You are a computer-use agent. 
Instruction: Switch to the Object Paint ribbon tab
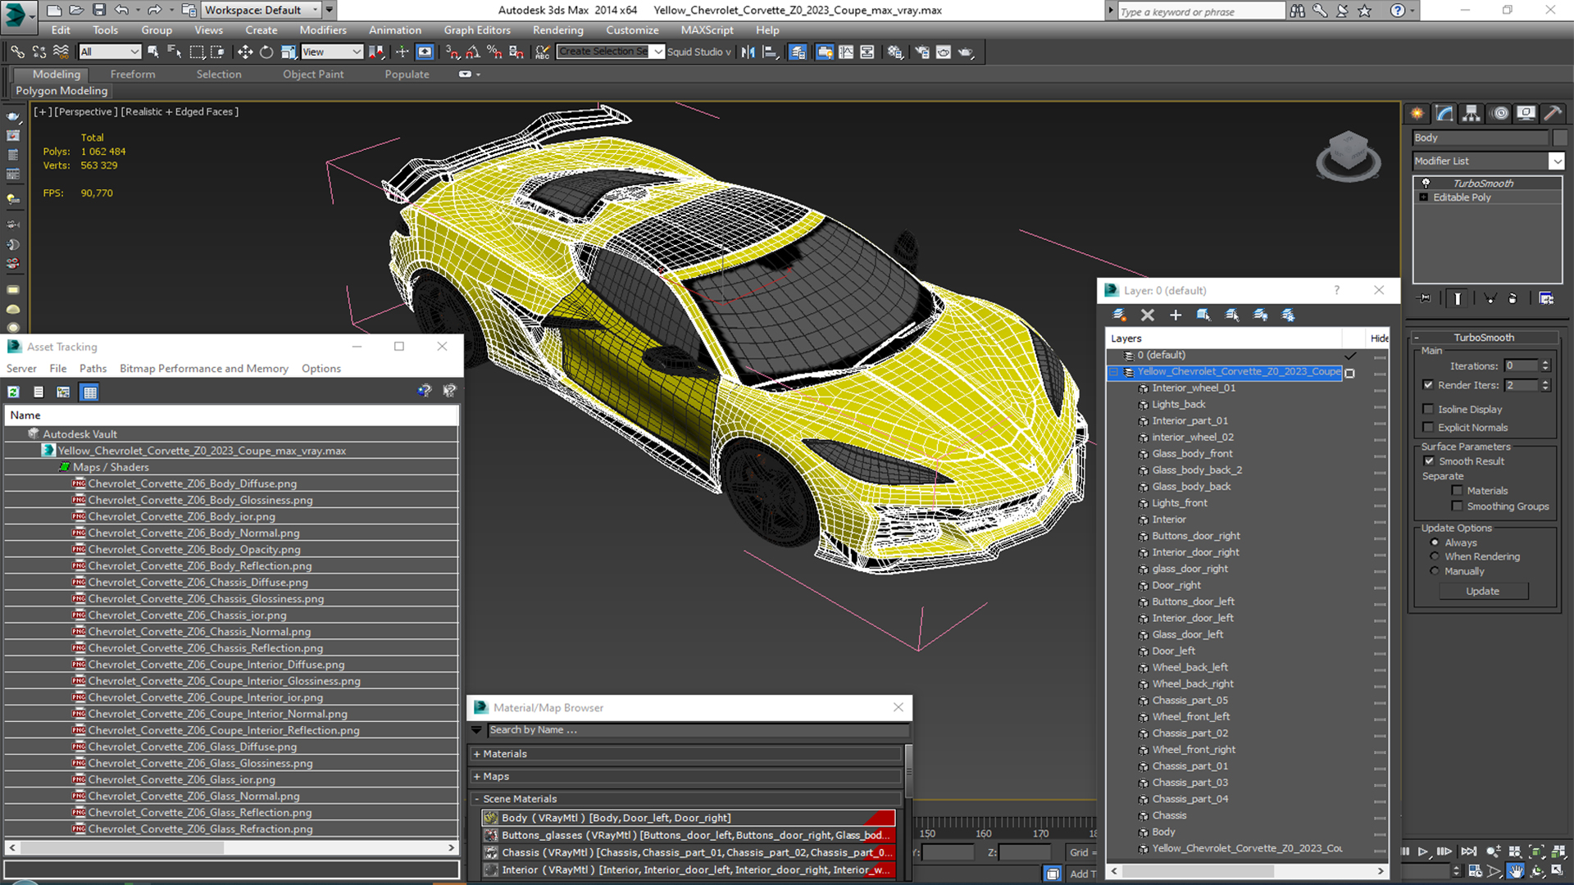[313, 75]
